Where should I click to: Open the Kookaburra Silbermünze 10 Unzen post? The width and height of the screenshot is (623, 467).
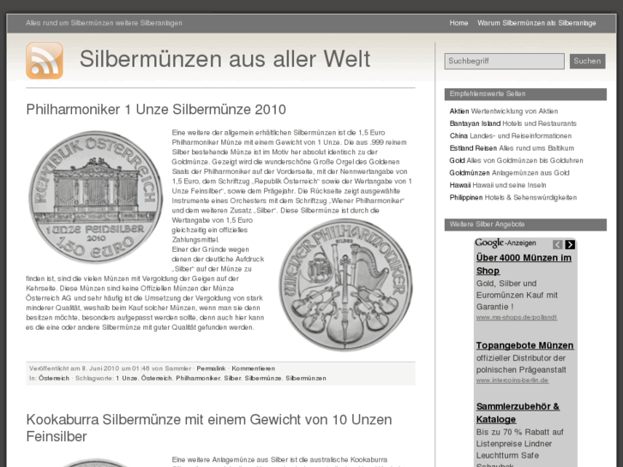click(x=209, y=428)
